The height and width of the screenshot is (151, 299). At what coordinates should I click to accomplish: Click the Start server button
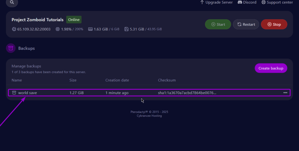[x=218, y=24]
